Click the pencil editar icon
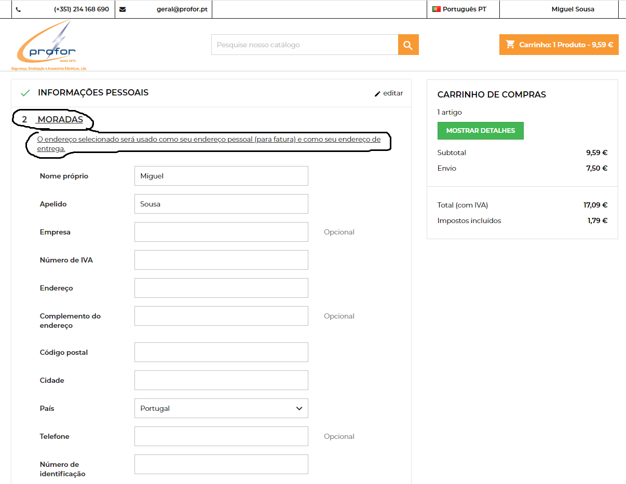Viewport: 626px width, 484px height. pyautogui.click(x=377, y=93)
